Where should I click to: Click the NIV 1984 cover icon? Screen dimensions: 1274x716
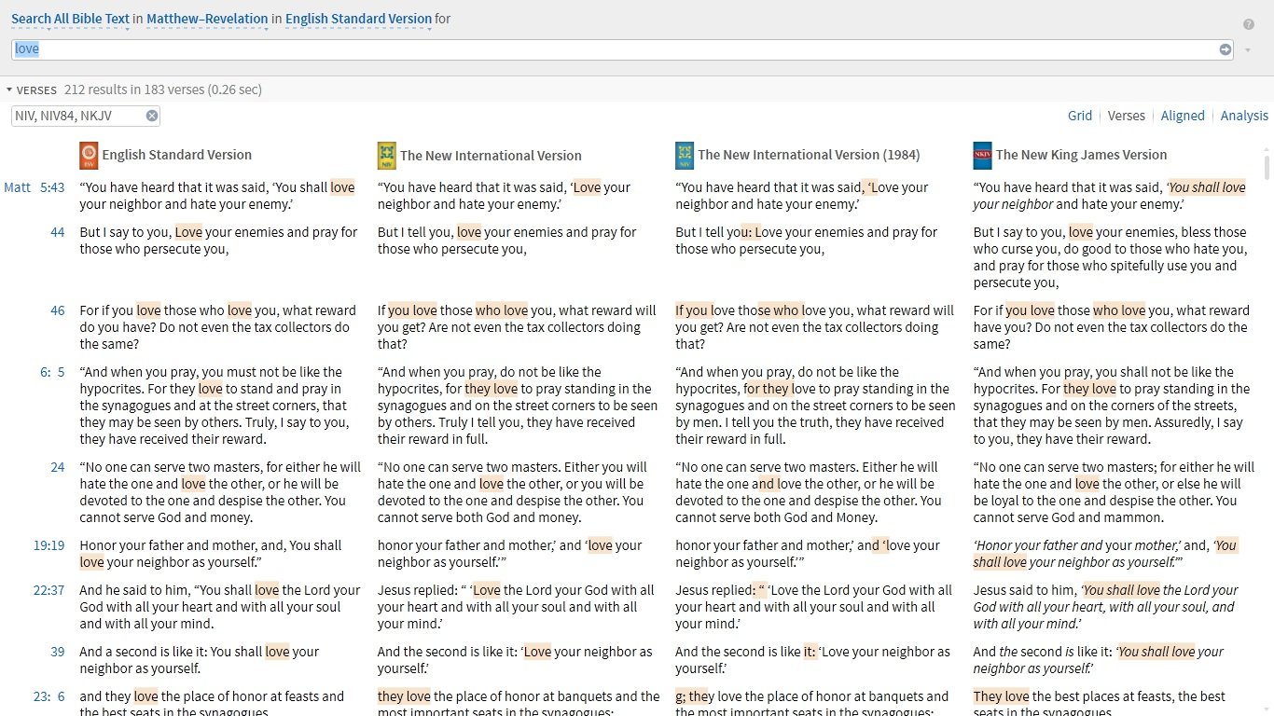684,156
